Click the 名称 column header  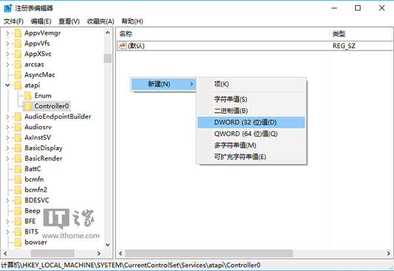(125, 33)
